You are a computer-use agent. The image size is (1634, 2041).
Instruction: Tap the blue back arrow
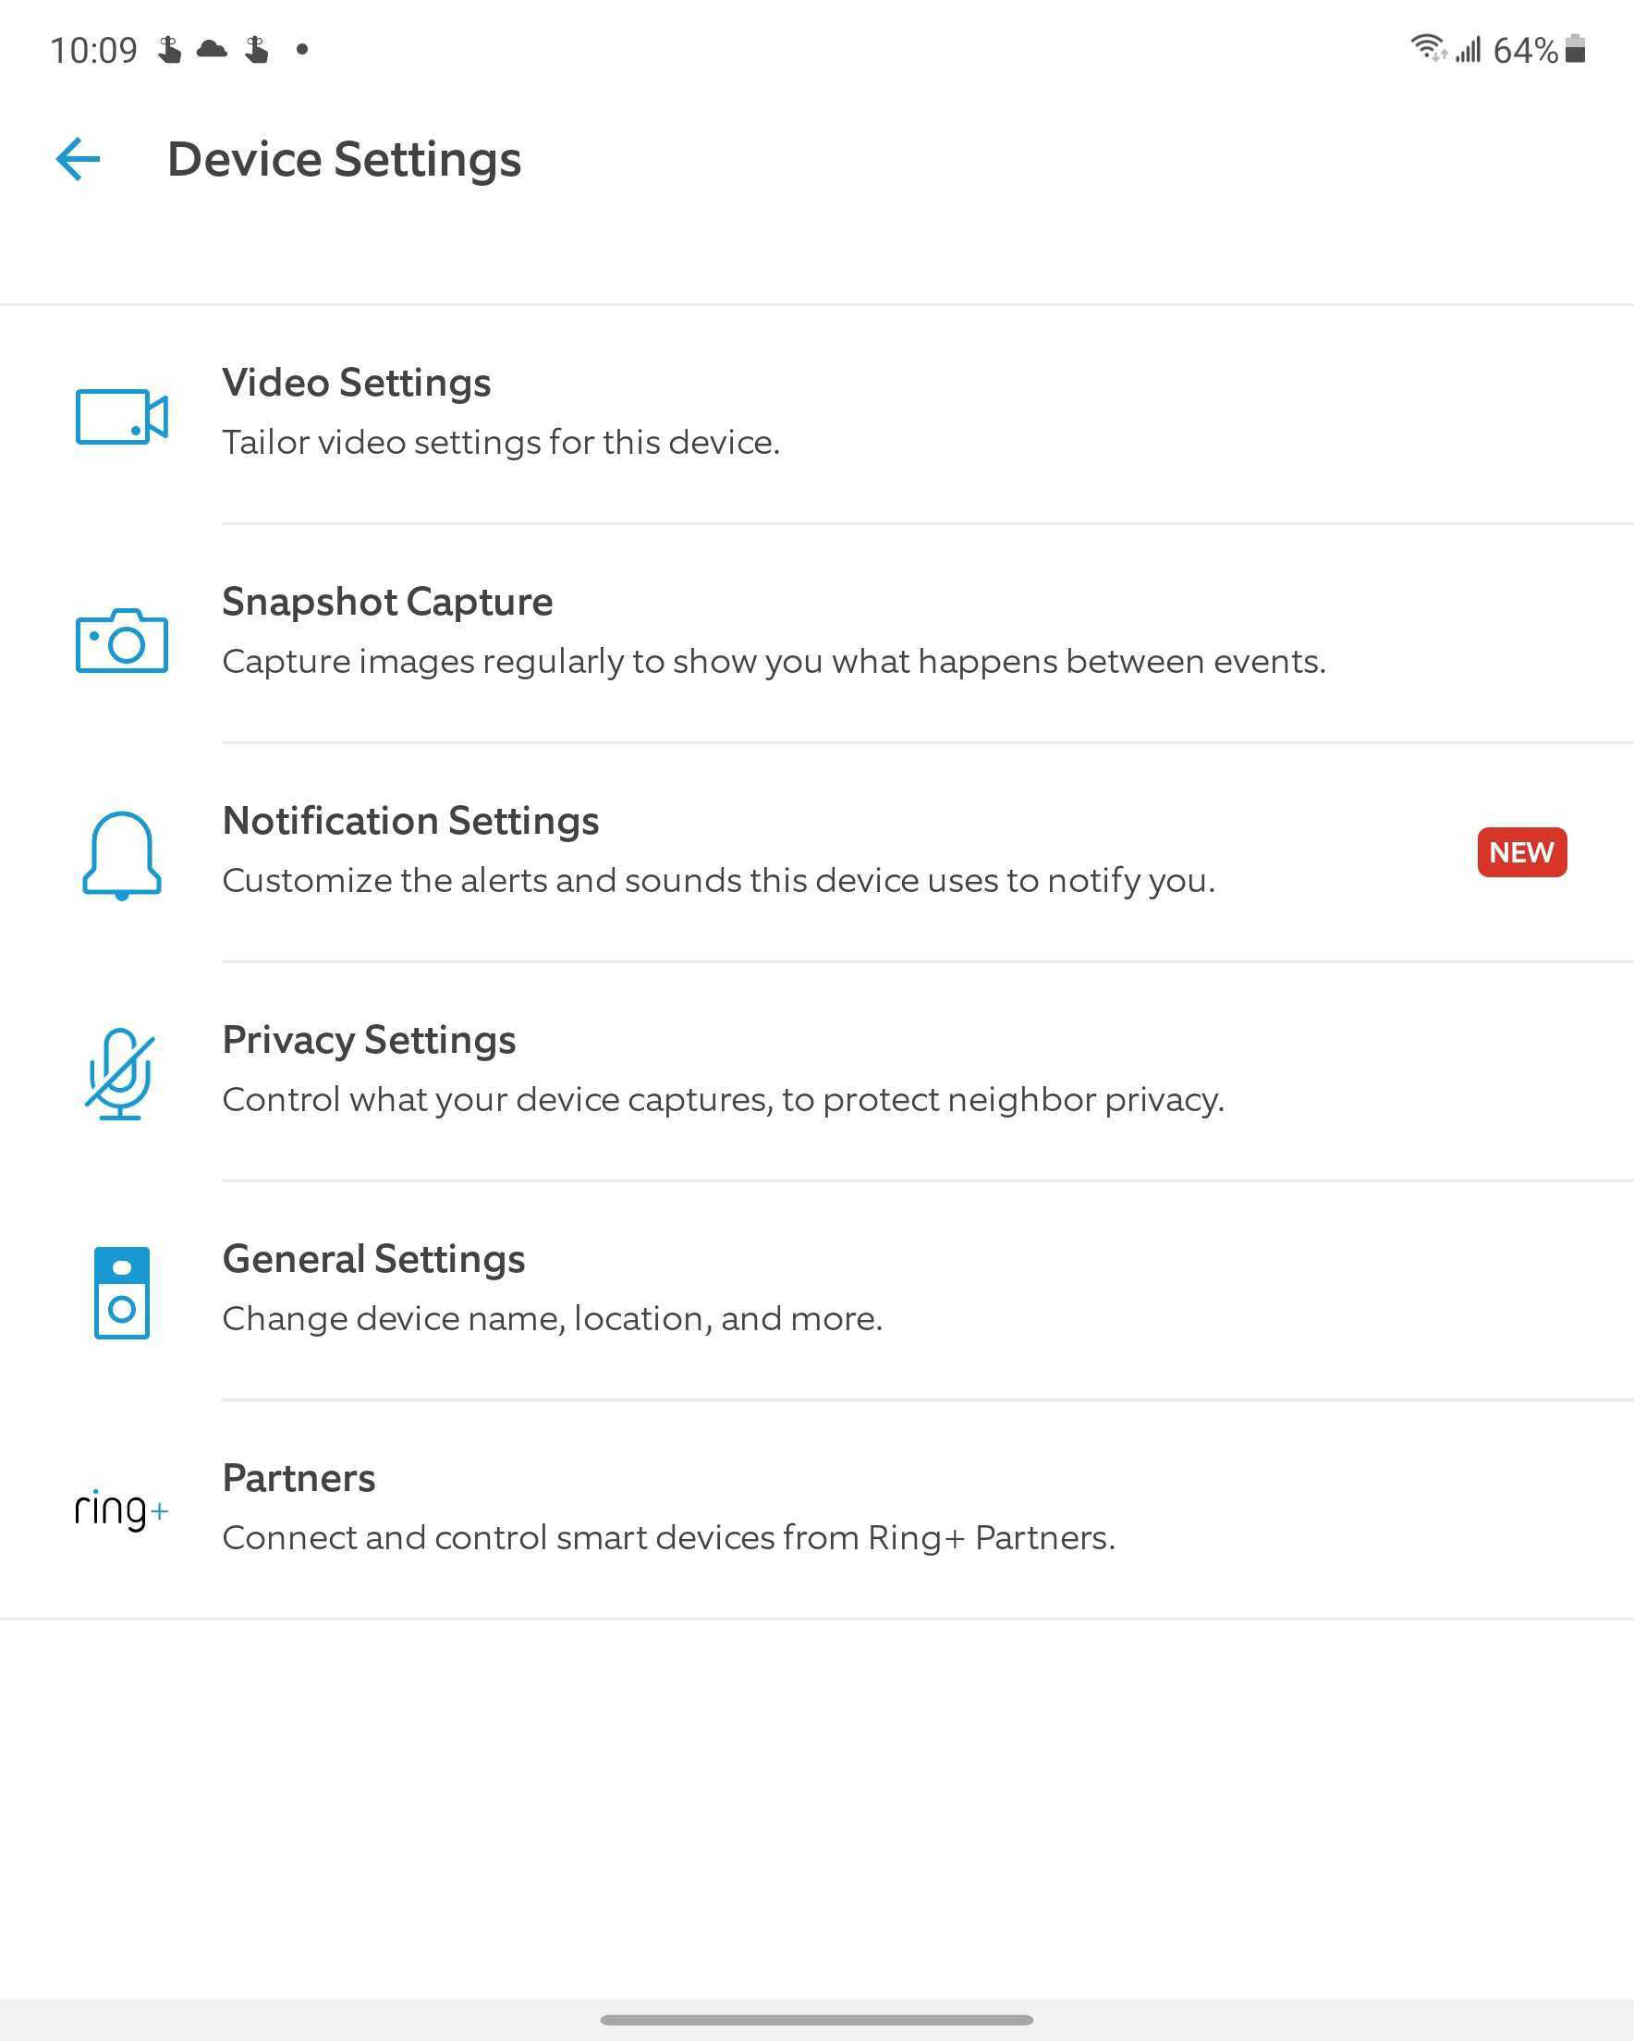tap(78, 159)
